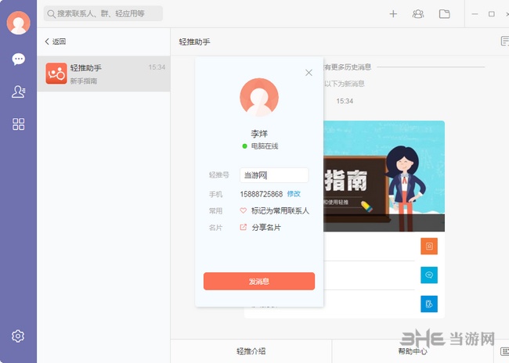
Task: Open the user avatar in the purple sidebar
Action: (x=19, y=23)
